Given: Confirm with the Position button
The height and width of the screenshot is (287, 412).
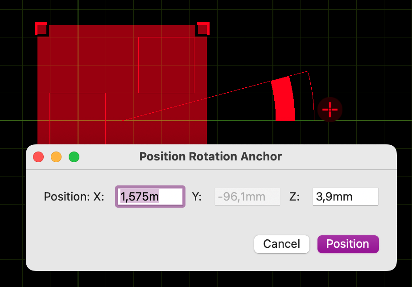Looking at the screenshot, I should point(348,244).
